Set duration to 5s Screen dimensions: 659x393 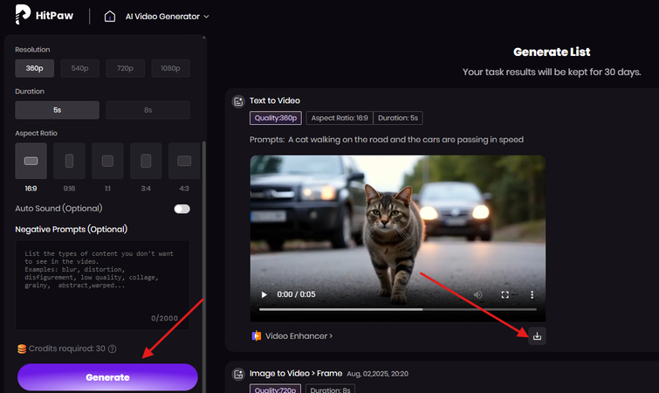tap(57, 110)
